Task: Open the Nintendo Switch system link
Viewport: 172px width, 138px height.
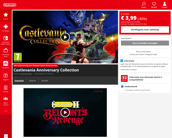Action: pyautogui.click(x=26, y=74)
